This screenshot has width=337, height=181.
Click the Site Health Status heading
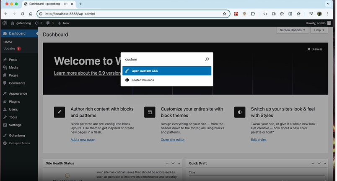pyautogui.click(x=60, y=163)
